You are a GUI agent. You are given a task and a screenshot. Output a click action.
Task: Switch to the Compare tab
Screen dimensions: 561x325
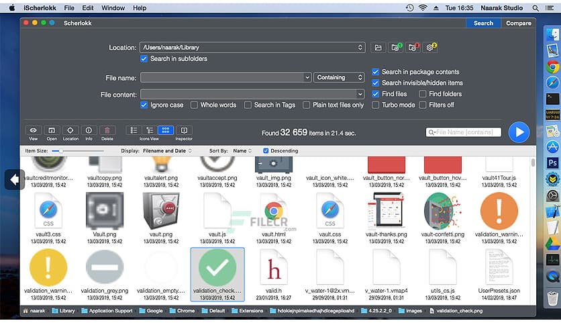point(519,24)
